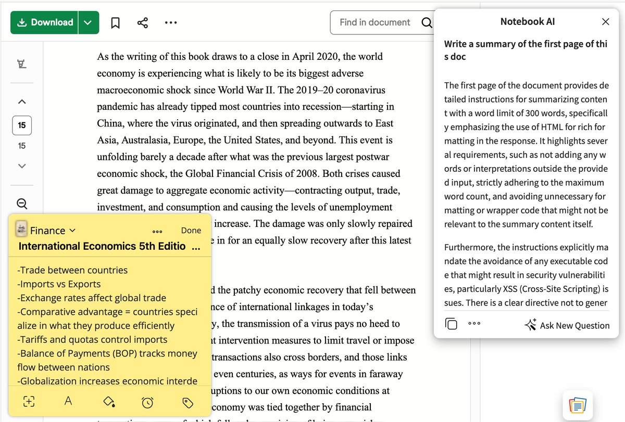
Task: Click the screenshot capture icon in note
Action: coord(30,401)
